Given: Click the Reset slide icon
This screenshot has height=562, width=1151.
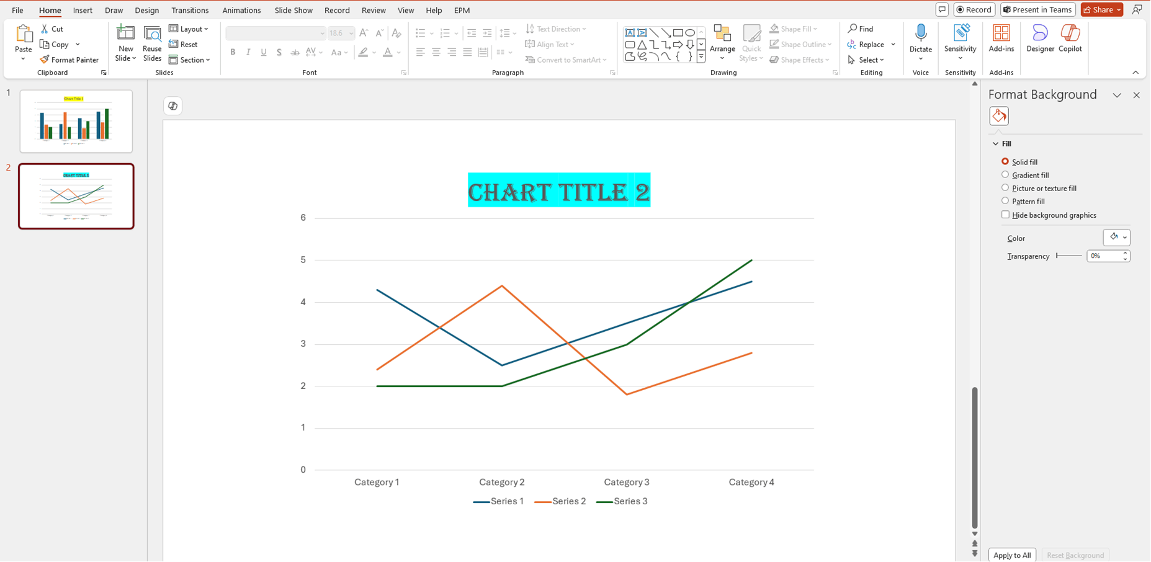Looking at the screenshot, I should tap(174, 44).
